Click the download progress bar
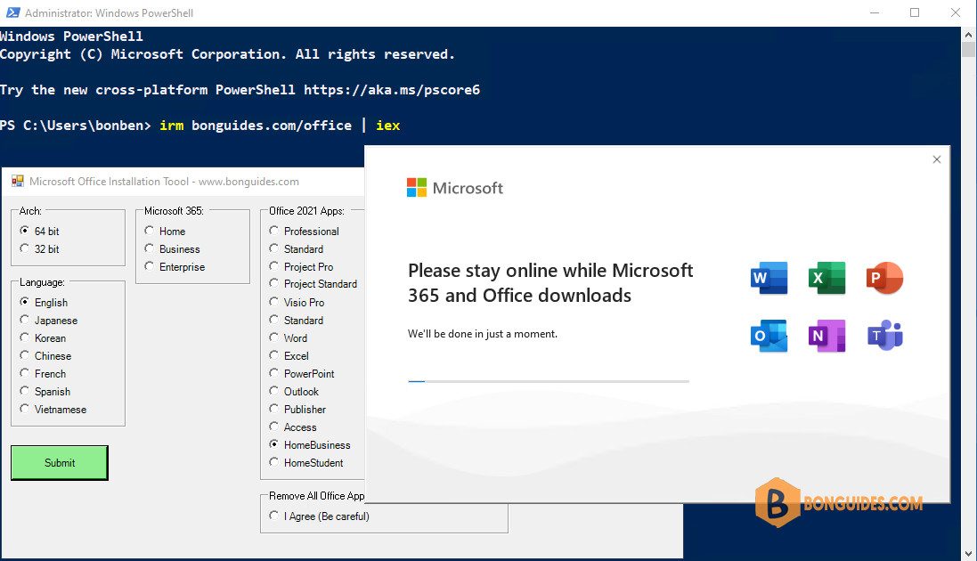This screenshot has height=561, width=977. point(549,381)
